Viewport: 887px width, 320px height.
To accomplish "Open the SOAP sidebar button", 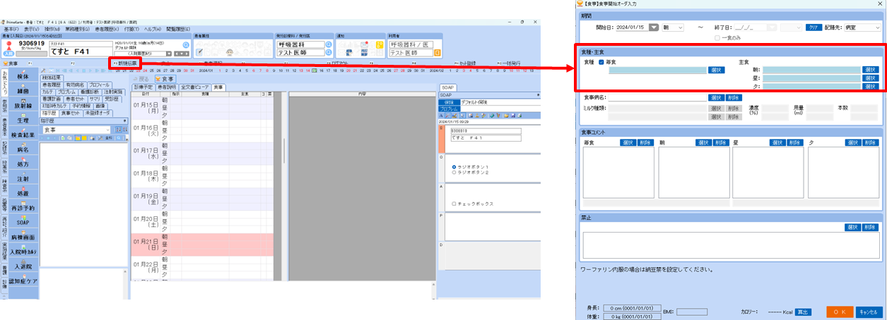I will pyautogui.click(x=23, y=222).
